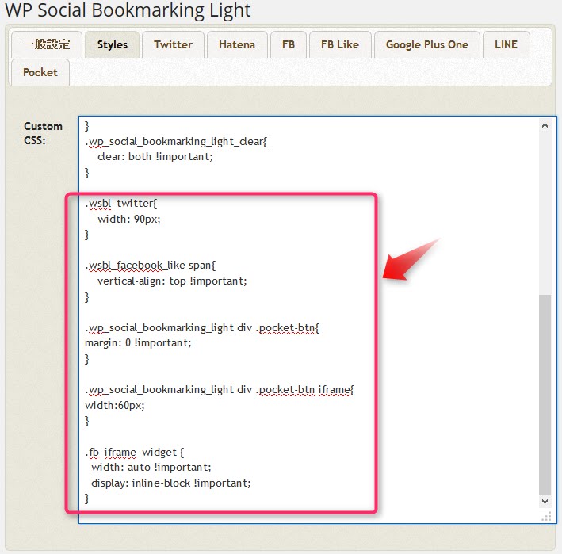Viewport: 562px width, 554px height.
Task: Open the 一般設定 tab
Action: coord(47,44)
